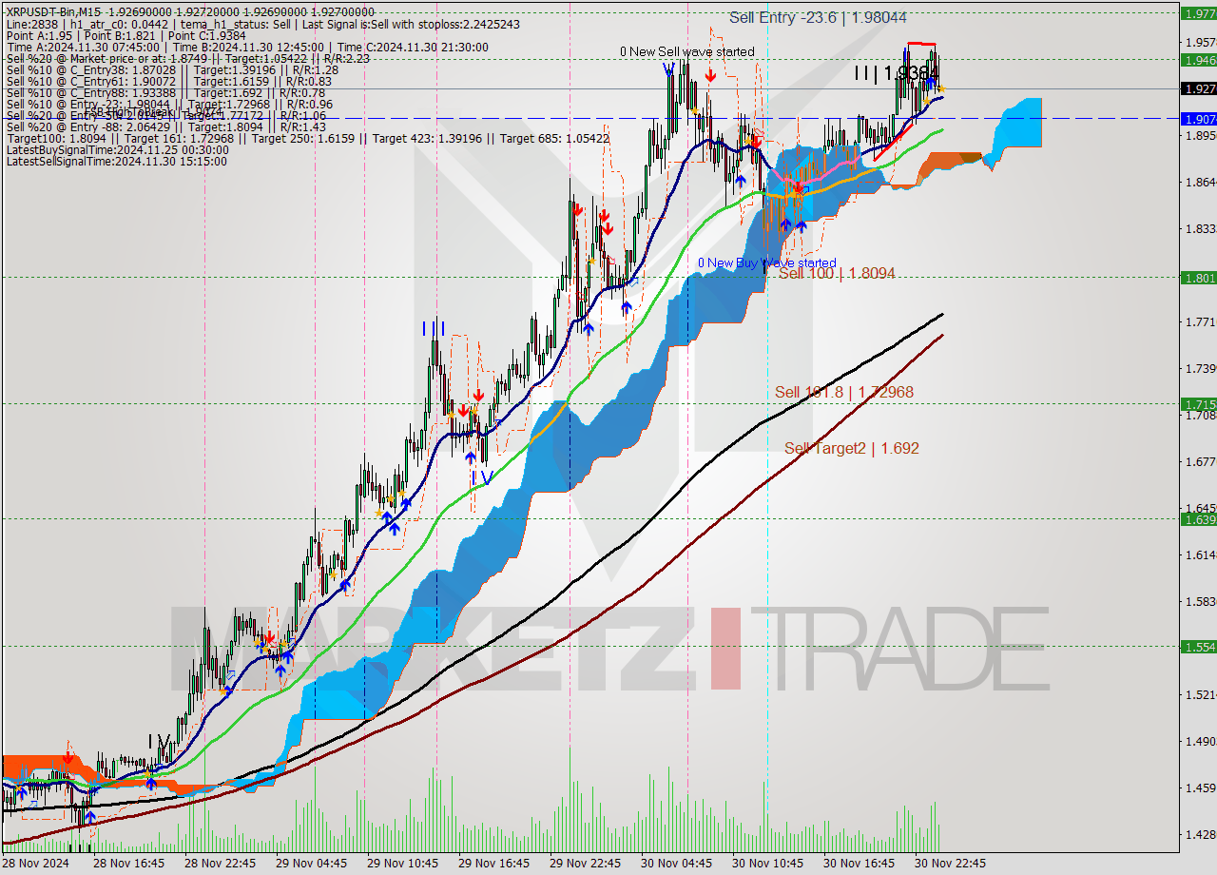Click the 29 Nov 10:45 time axis label

402,864
